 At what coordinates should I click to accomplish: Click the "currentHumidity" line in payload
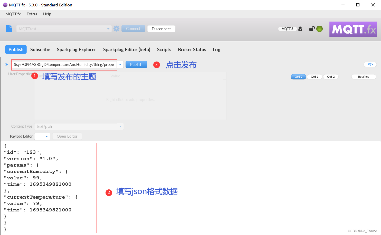(x=36, y=171)
